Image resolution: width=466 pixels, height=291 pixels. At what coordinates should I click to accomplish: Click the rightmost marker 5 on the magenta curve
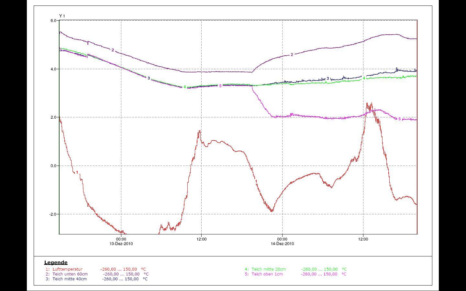(399, 119)
